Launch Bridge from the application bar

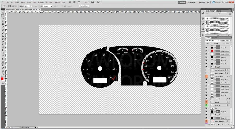[70, 2]
